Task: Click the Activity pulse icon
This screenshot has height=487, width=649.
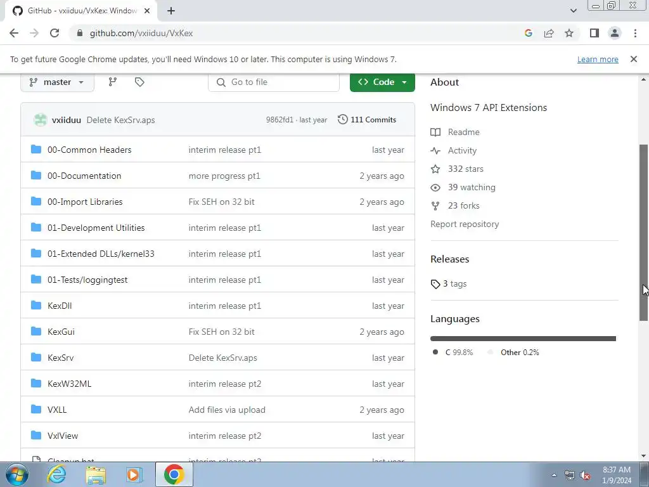Action: [x=435, y=151]
